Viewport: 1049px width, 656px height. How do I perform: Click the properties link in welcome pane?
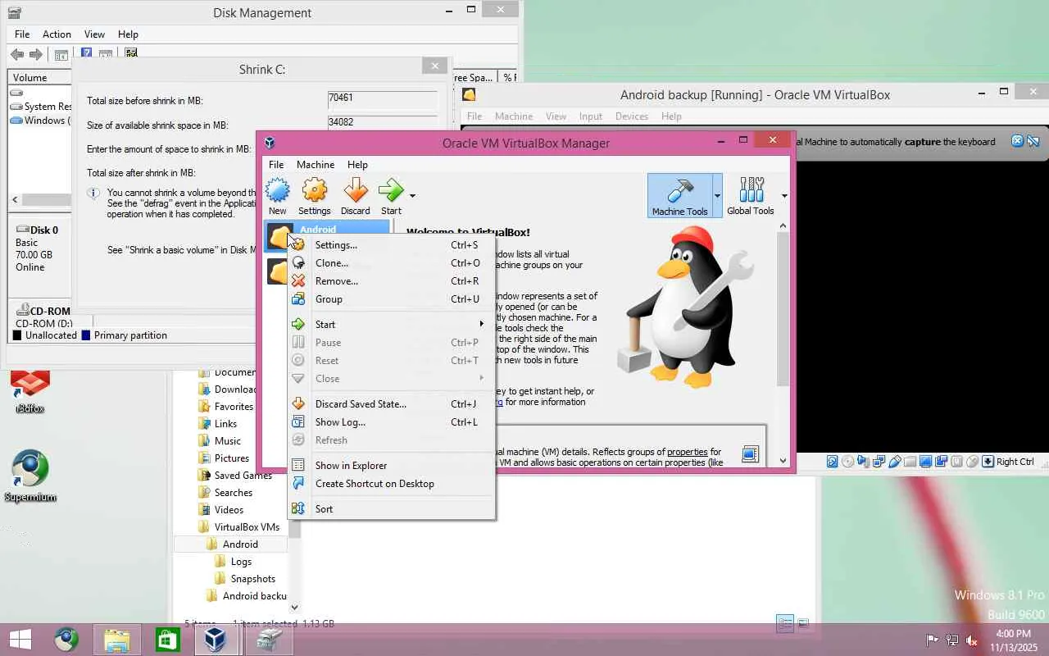pos(687,452)
